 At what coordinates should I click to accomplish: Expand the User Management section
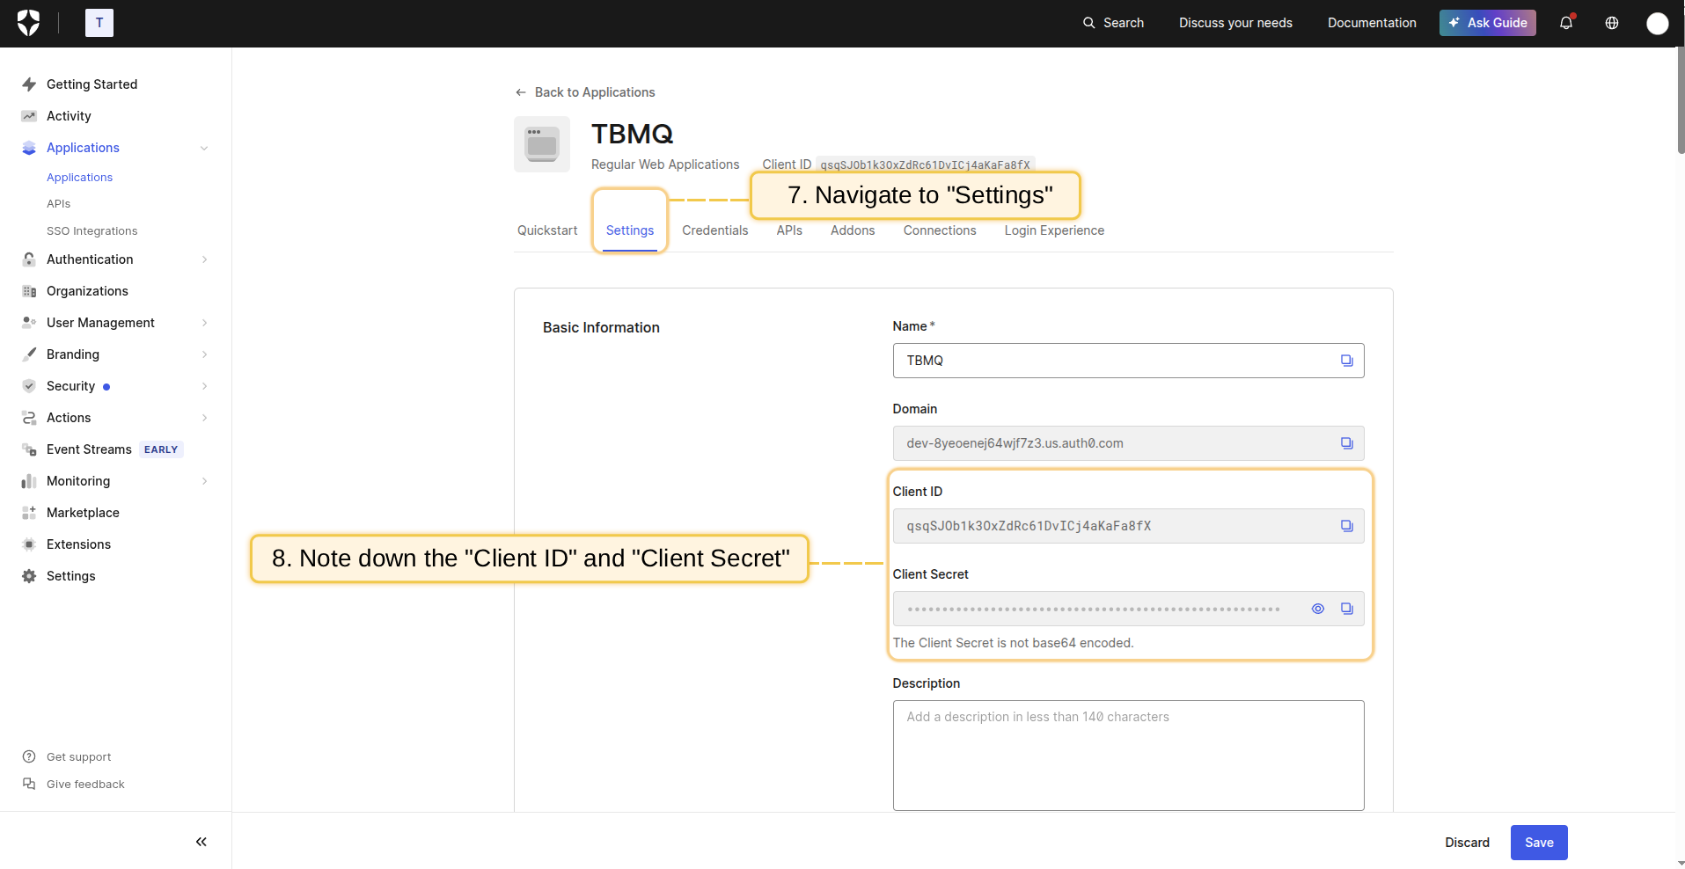click(x=204, y=323)
